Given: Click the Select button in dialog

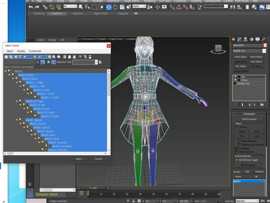Looking at the screenshot, I should pos(79,159).
